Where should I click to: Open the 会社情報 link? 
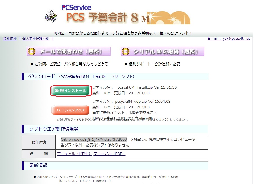pyautogui.click(x=10, y=38)
